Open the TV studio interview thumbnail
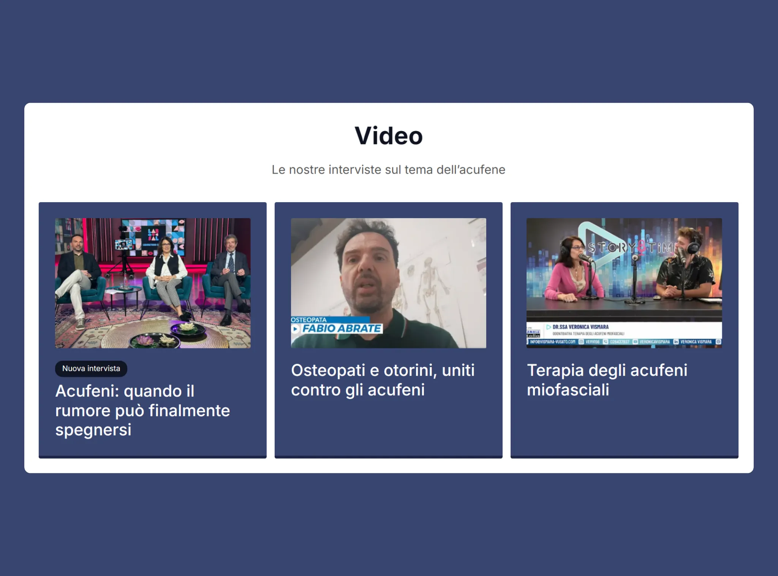The height and width of the screenshot is (576, 778). 153,283
